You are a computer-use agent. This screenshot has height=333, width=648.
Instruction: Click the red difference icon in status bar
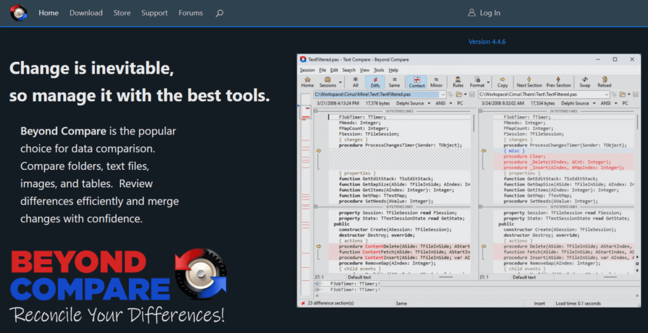(x=303, y=303)
